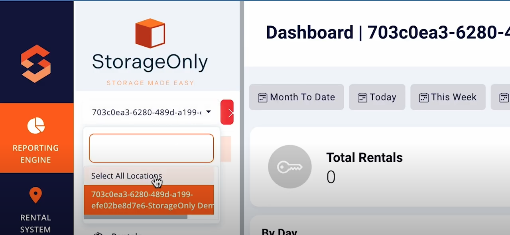Open Reporting Engine via pie chart icon
Viewport: 510px width, 235px height.
36,125
